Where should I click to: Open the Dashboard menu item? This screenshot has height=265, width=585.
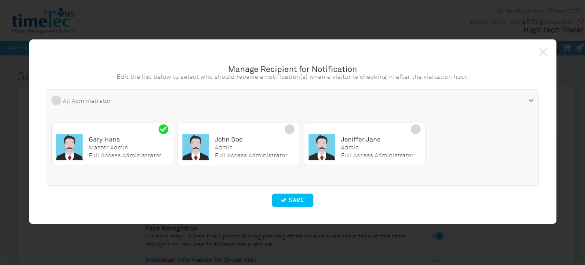(18, 48)
